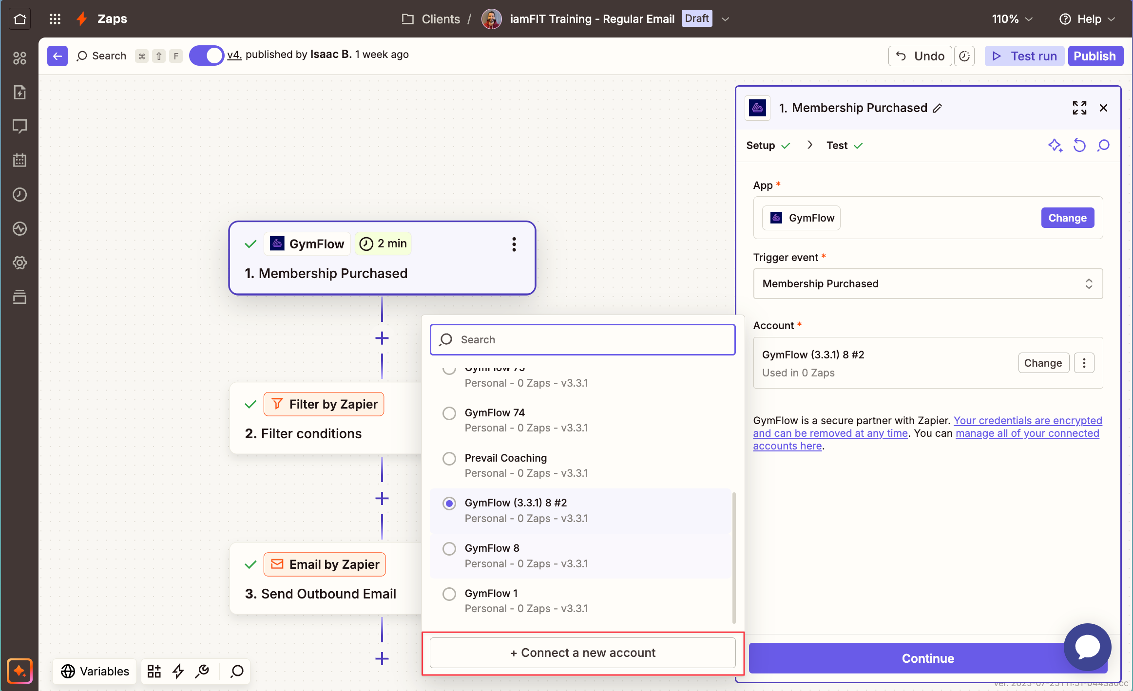Open the sidebar activity status icon
1133x691 pixels.
click(x=20, y=229)
